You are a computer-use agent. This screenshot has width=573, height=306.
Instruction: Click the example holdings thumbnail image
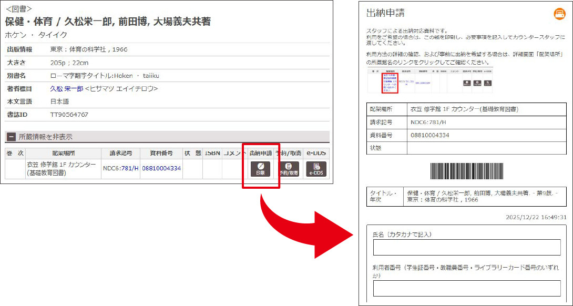coord(429,80)
